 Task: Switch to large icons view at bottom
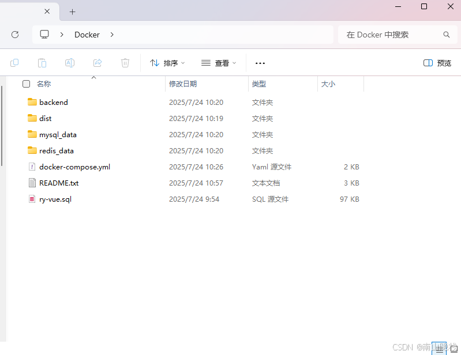(454, 349)
